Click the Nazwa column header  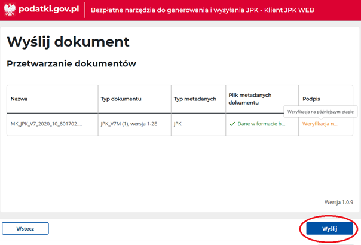point(19,99)
